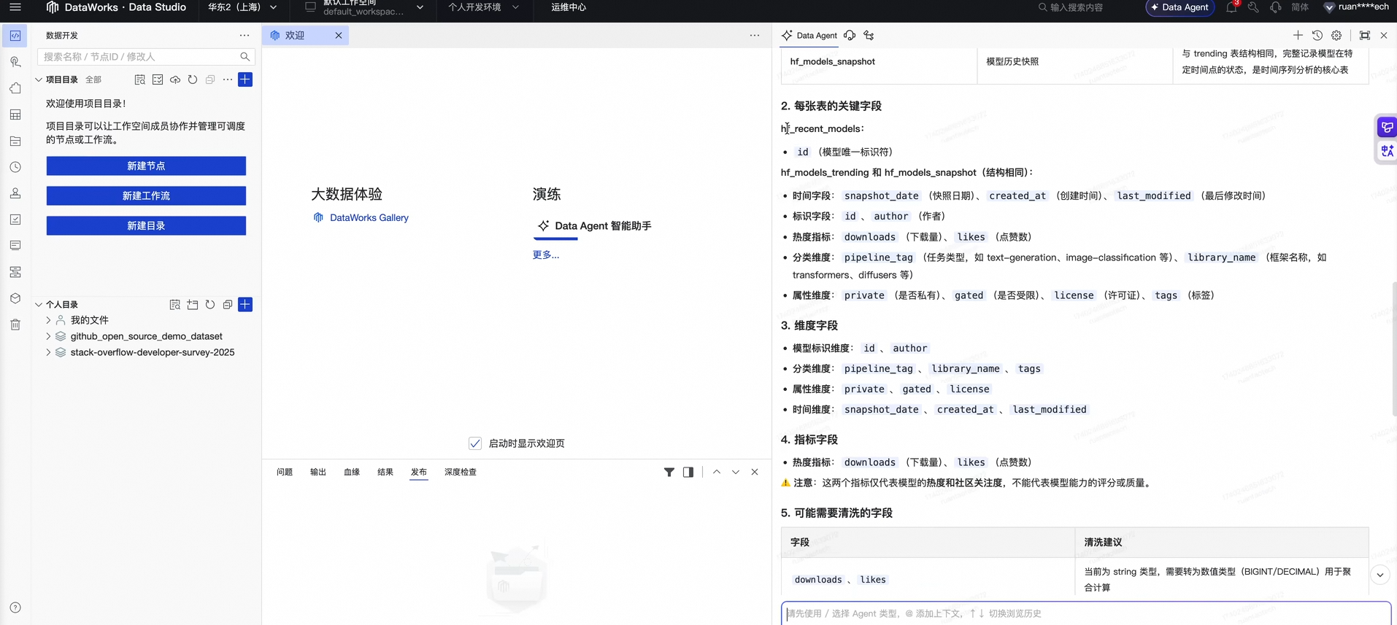Expand github_open_source_demo_dataset node

click(x=48, y=336)
